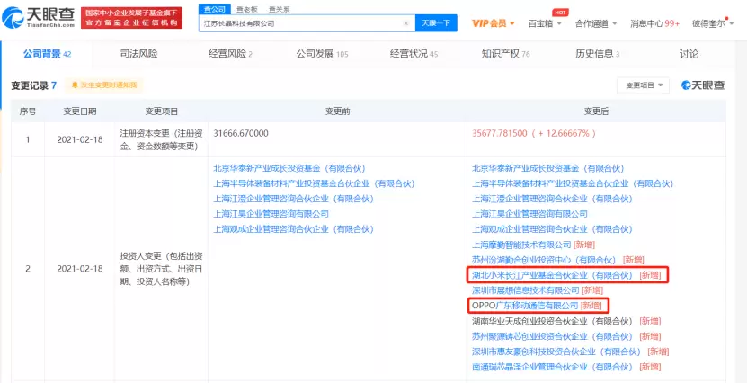The height and width of the screenshot is (383, 747).
Task: Click inside the company search input field
Action: (297, 22)
